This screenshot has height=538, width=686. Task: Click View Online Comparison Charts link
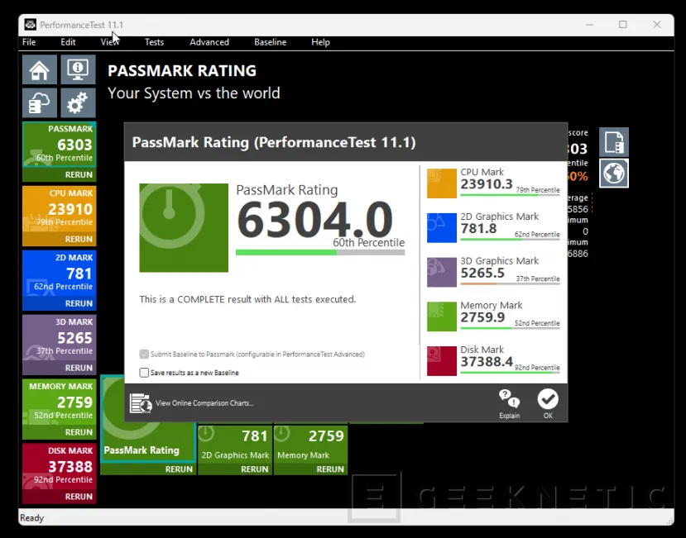pos(204,403)
